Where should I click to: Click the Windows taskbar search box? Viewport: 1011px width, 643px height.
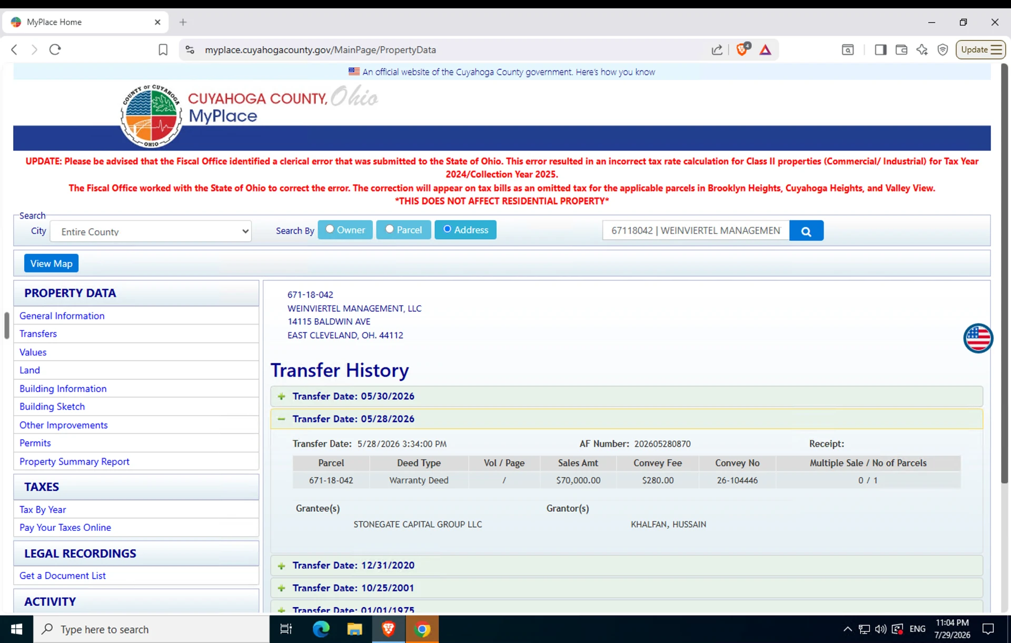coord(152,629)
